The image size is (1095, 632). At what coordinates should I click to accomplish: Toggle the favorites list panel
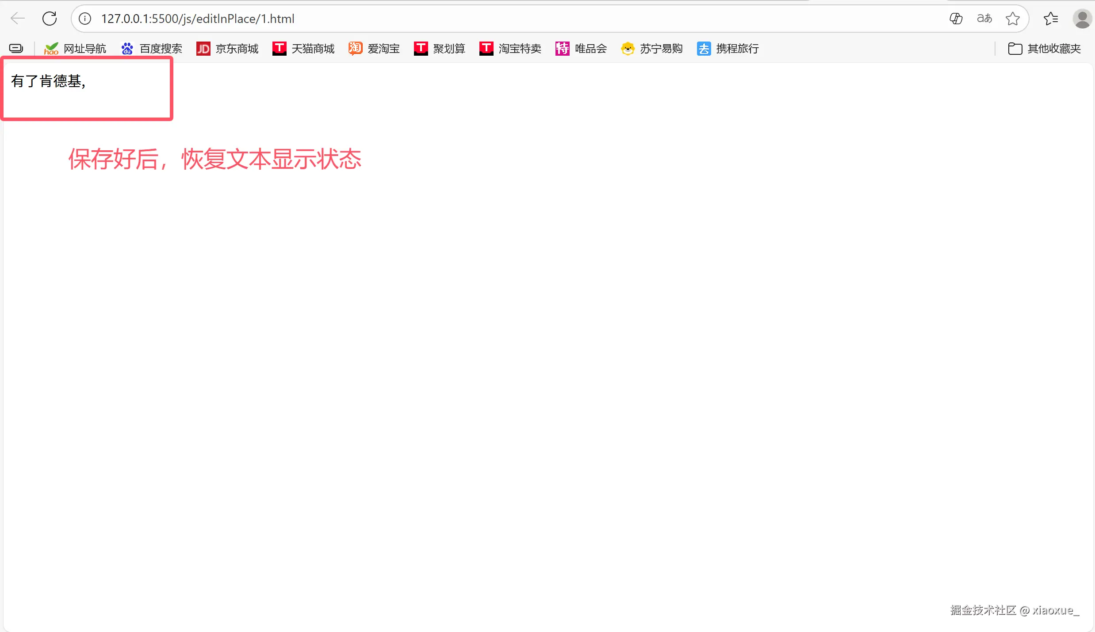pyautogui.click(x=1051, y=19)
